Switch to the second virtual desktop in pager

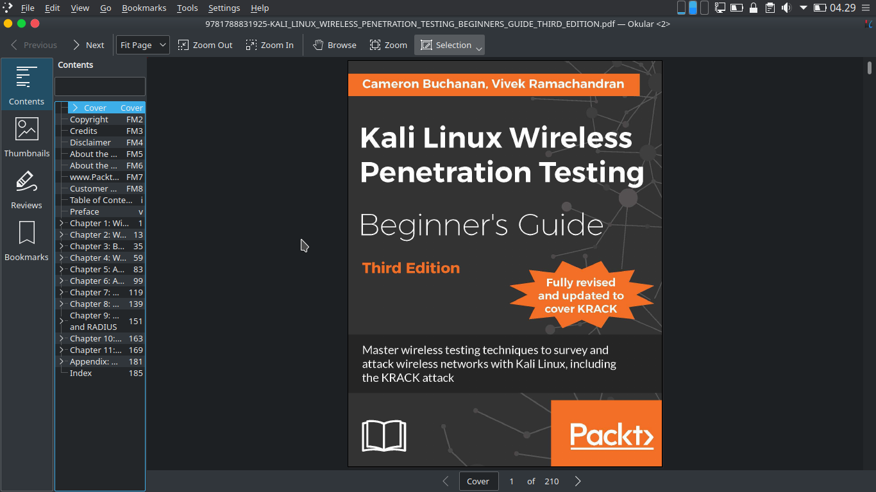(x=693, y=8)
